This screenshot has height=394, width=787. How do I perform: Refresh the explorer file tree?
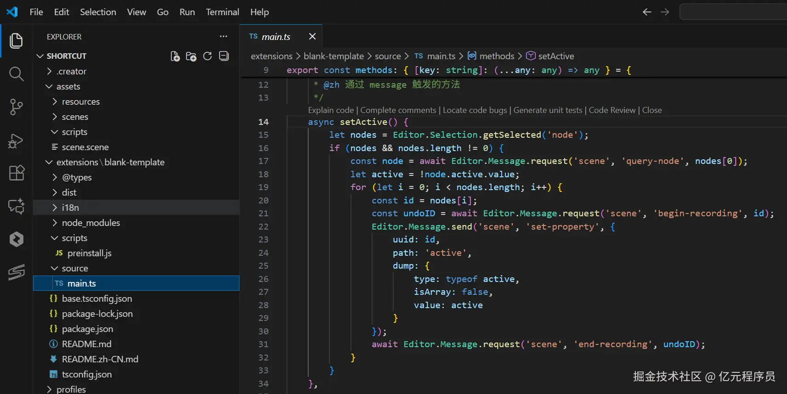click(x=208, y=56)
